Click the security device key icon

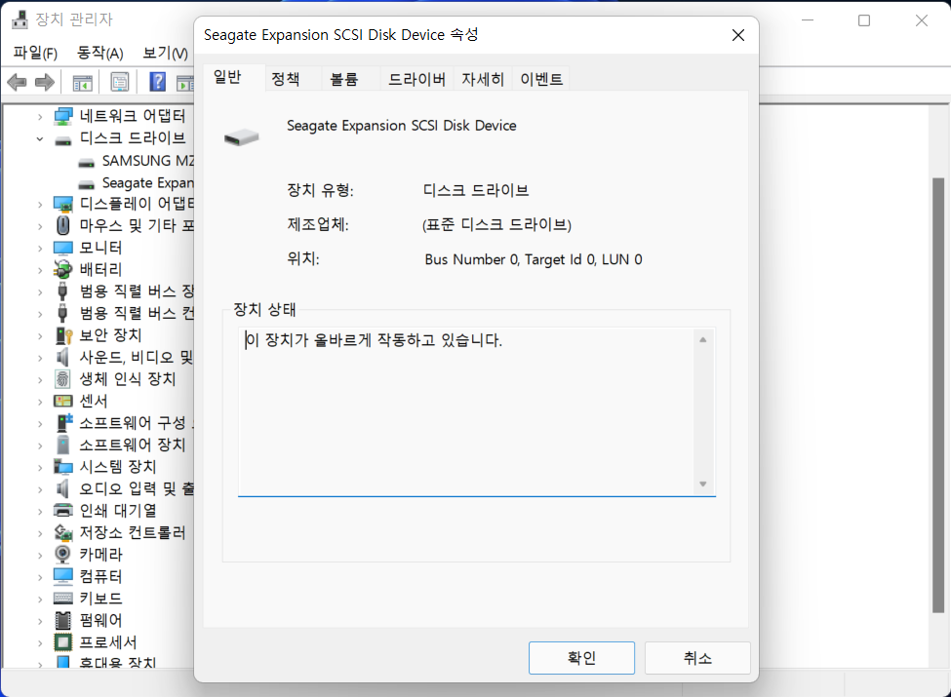click(63, 335)
